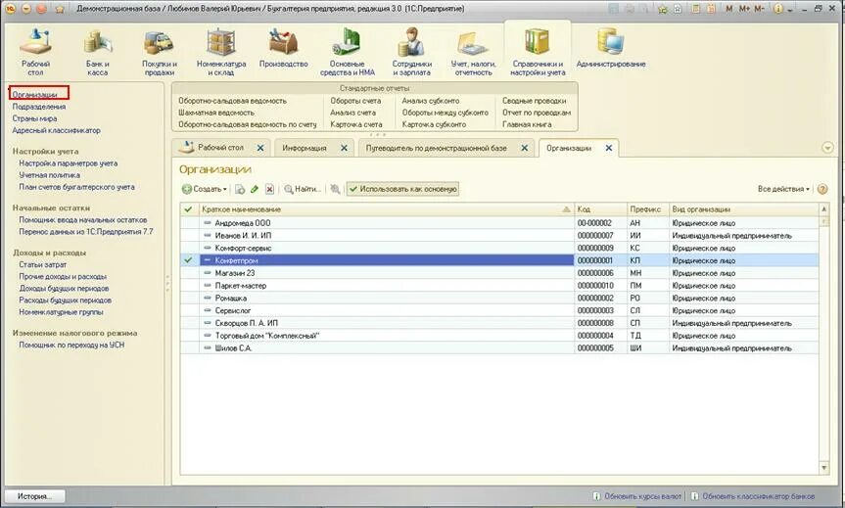Click the copy organization icon
Screen dimensions: 845x508
point(240,189)
